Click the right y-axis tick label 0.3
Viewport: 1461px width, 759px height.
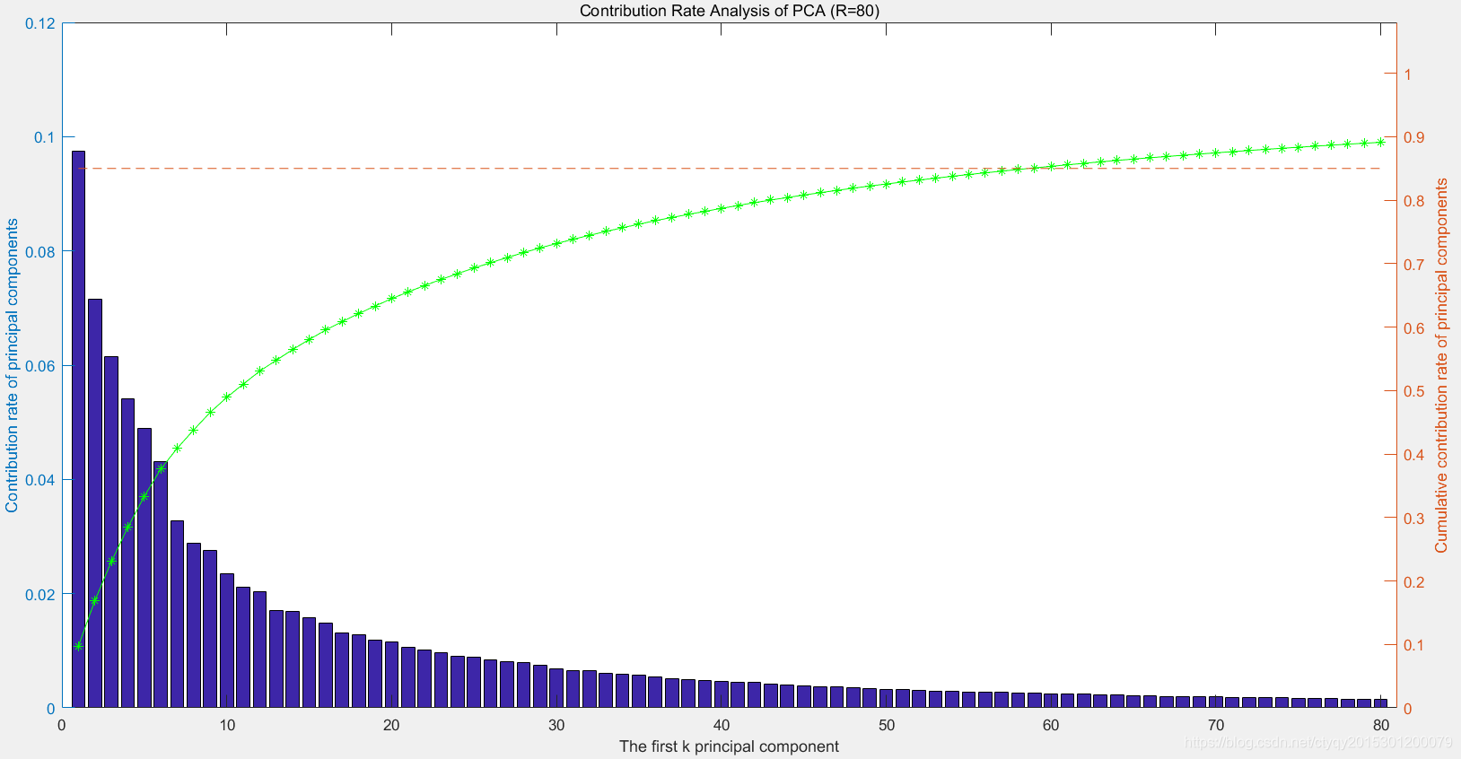point(1414,519)
